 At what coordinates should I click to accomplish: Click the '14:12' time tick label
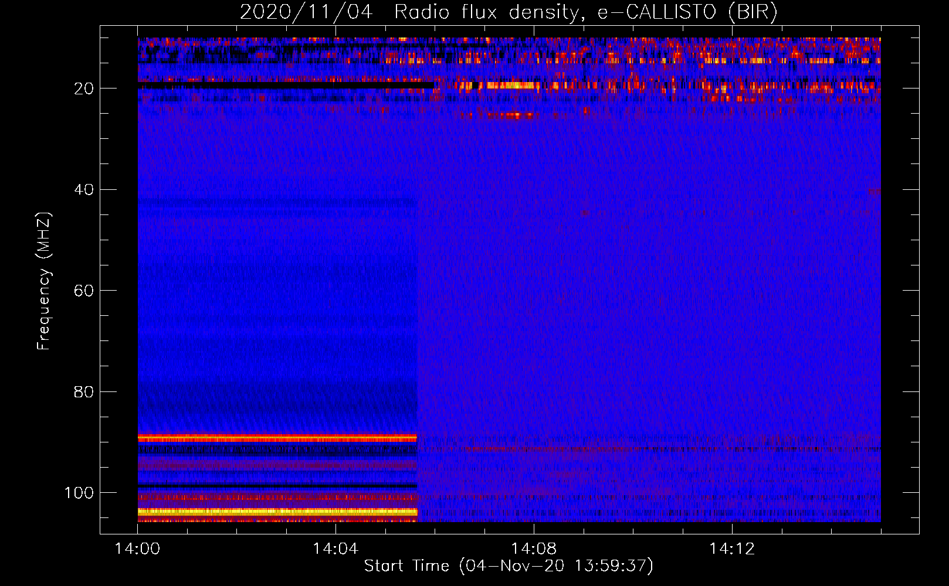point(731,549)
